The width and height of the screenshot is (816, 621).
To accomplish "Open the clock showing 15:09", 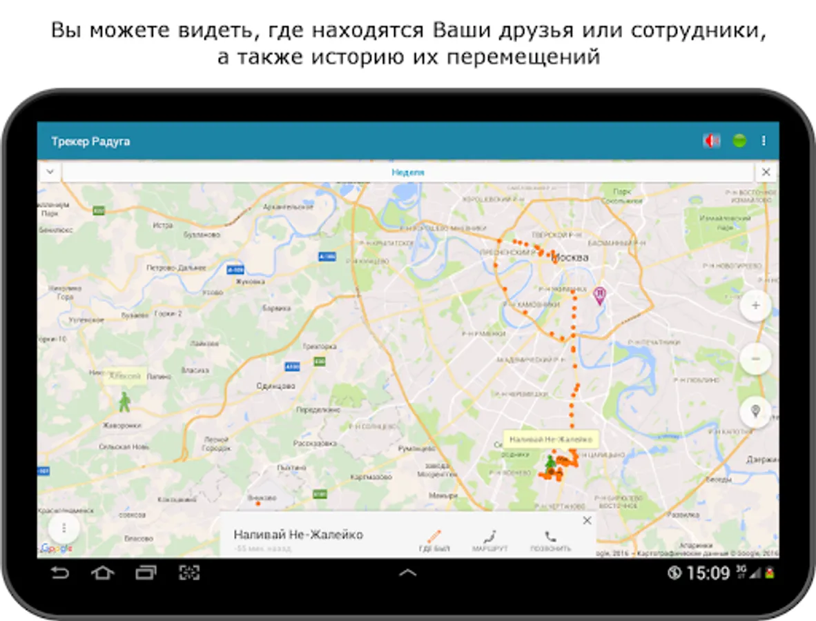I will [708, 573].
